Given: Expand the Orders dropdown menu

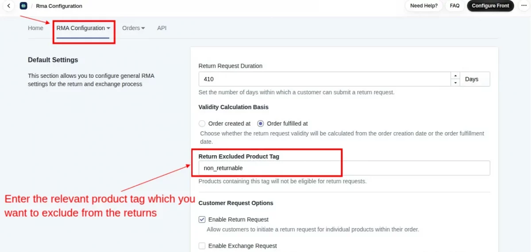Looking at the screenshot, I should 134,28.
